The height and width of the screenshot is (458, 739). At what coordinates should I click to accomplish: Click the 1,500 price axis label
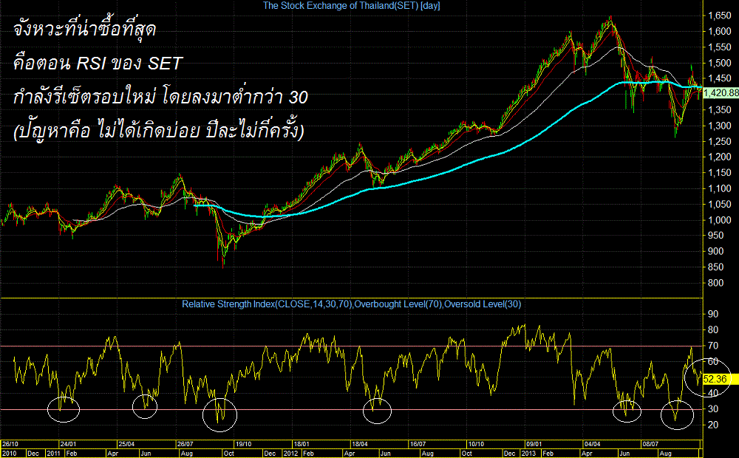pos(720,63)
